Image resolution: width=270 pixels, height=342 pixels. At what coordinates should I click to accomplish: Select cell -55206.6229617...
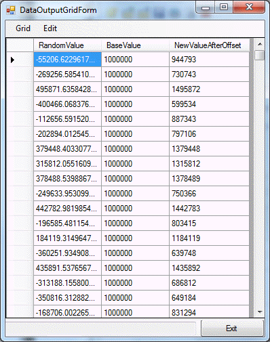point(68,60)
